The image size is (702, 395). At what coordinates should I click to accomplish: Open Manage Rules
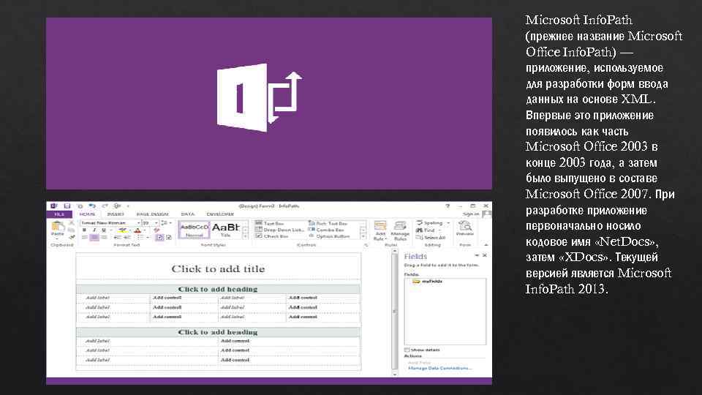click(x=400, y=230)
